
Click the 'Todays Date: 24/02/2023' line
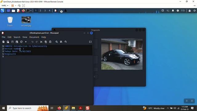click(x=18, y=51)
